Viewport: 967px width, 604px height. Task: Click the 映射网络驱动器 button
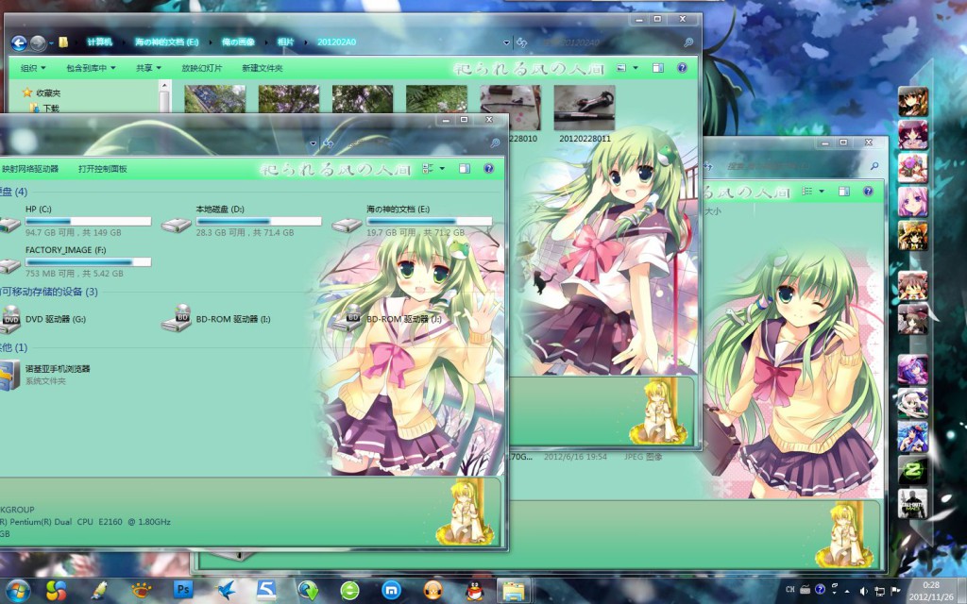29,169
